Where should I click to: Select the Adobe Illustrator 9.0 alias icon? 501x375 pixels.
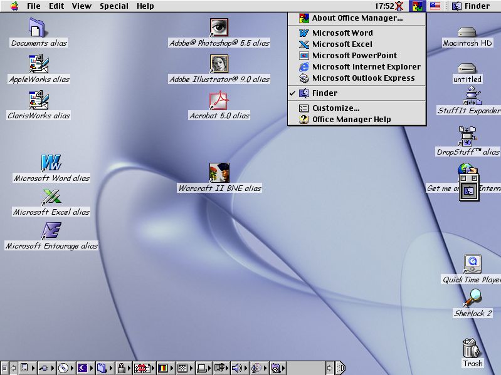coord(219,64)
